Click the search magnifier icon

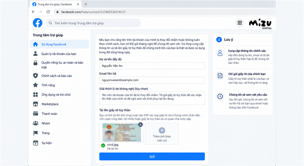coord(50,23)
